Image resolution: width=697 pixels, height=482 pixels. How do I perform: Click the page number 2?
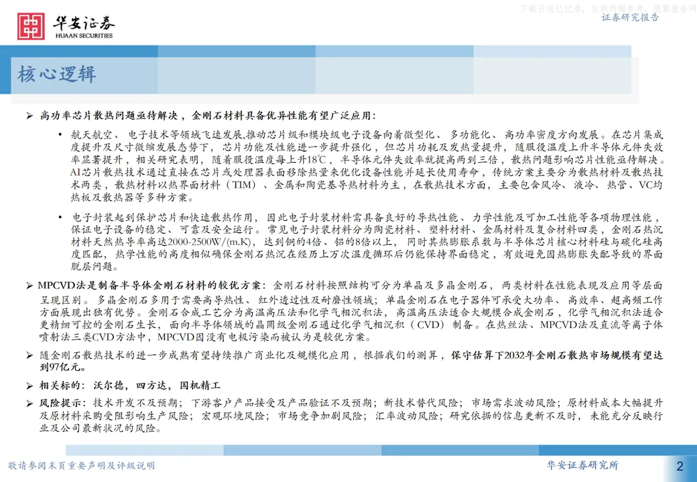coord(680,466)
